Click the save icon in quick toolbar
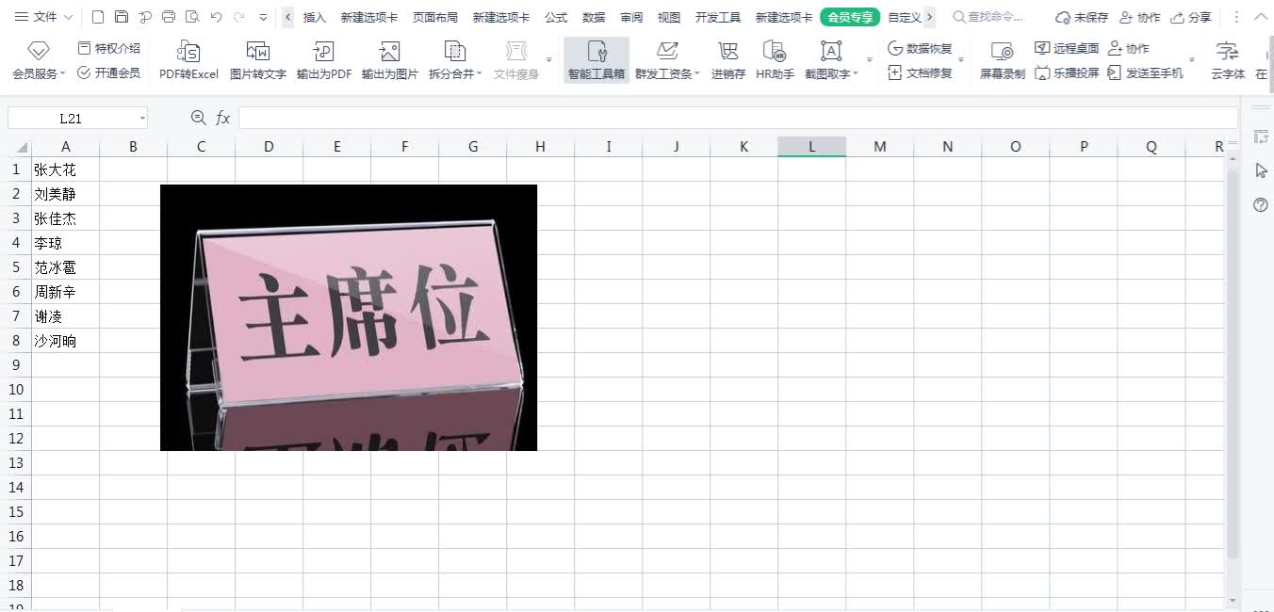The image size is (1274, 612). click(x=122, y=17)
